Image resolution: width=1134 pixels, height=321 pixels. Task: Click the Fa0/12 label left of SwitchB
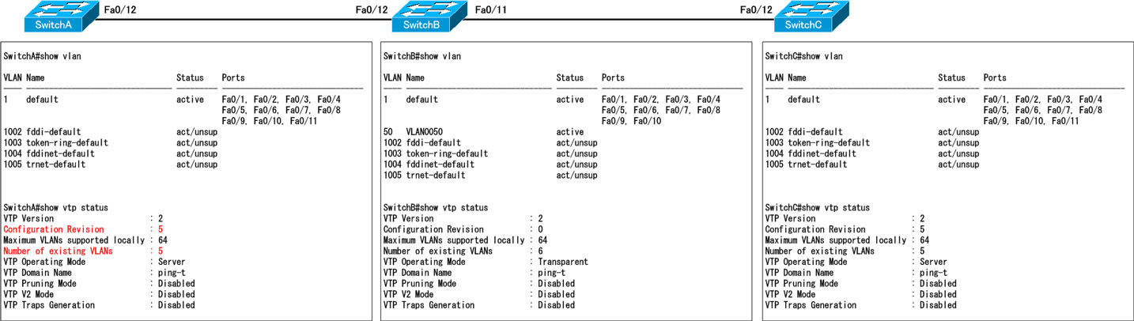[x=372, y=9]
